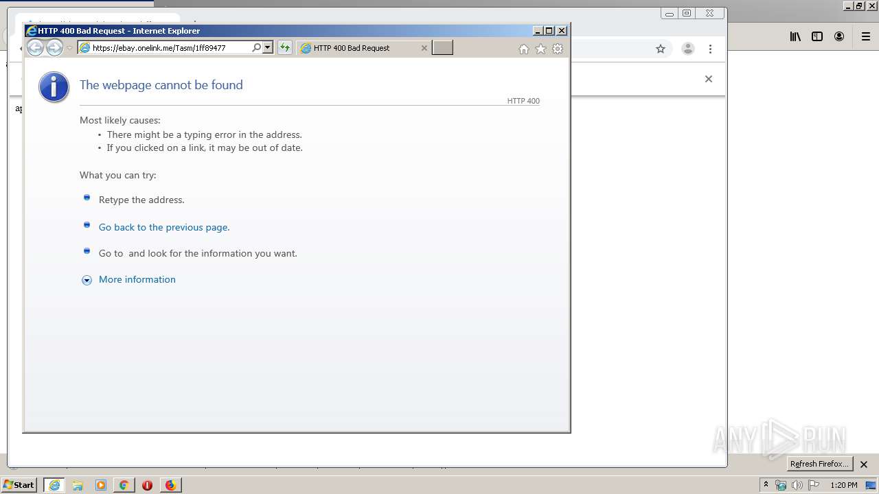This screenshot has height=494, width=879.
Task: Click the ebay.onelink.me URL in address bar
Action: tap(159, 48)
